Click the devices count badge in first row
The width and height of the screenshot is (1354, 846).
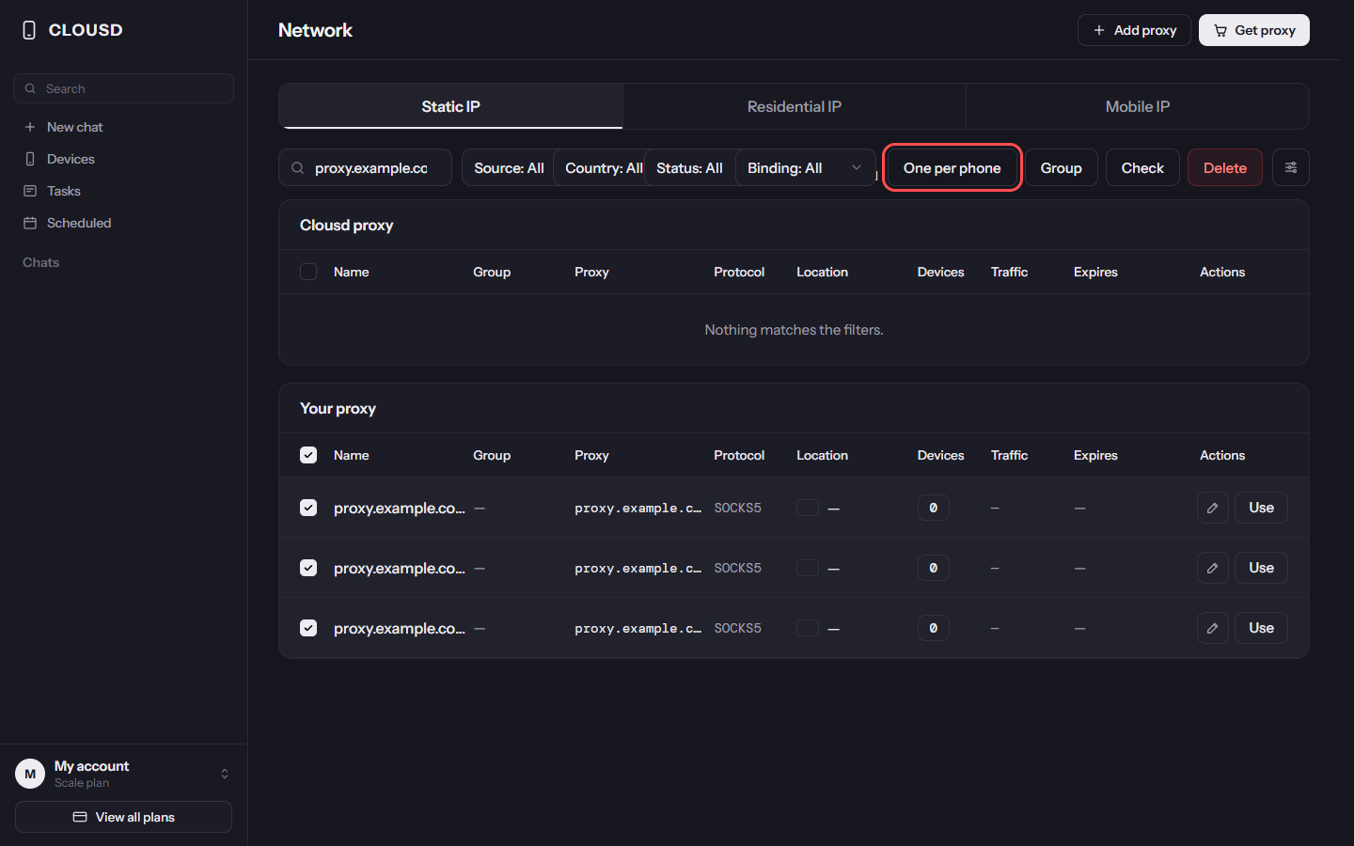tap(933, 508)
